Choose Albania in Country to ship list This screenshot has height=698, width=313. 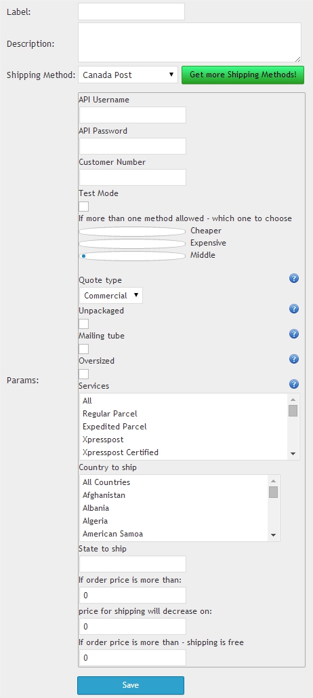[x=96, y=508]
